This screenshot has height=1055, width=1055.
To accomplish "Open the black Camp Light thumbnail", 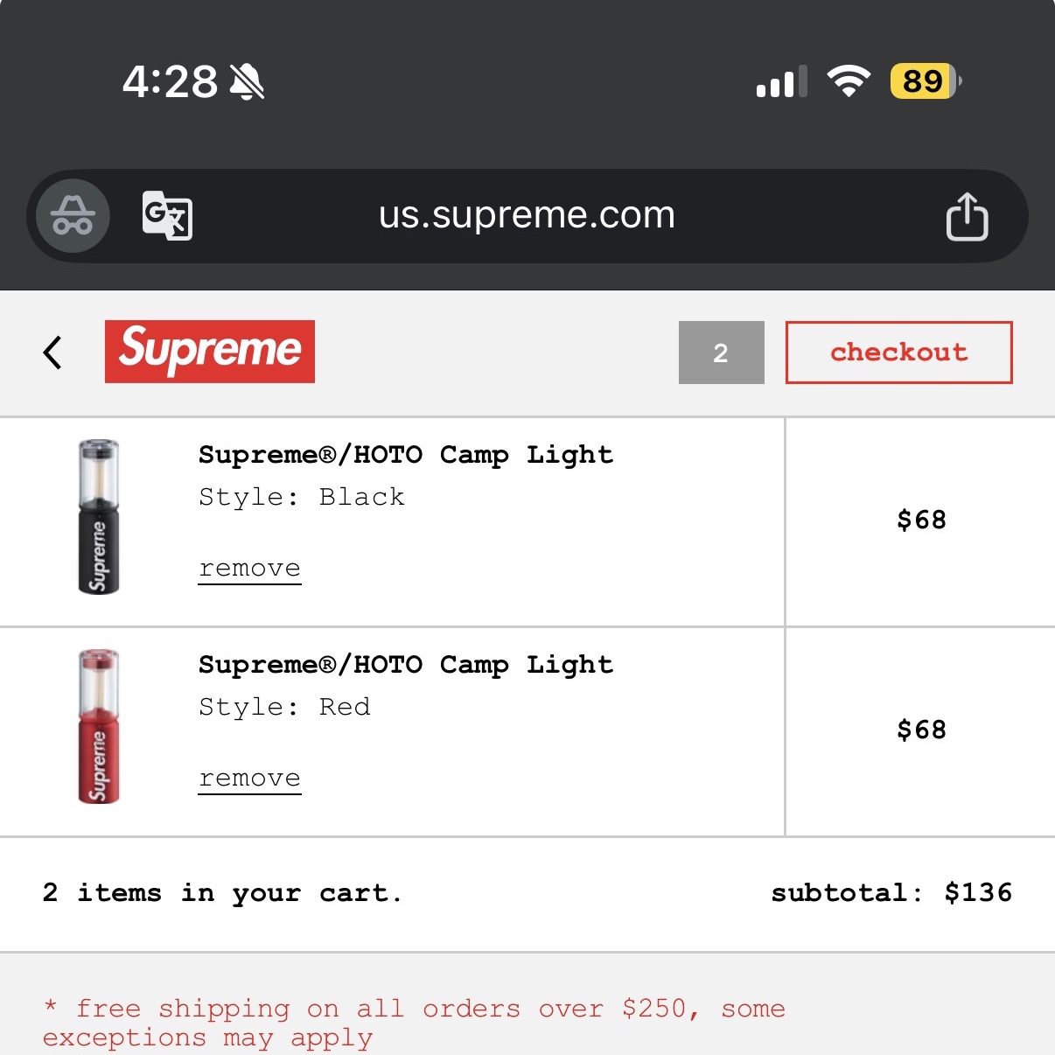I will [99, 517].
